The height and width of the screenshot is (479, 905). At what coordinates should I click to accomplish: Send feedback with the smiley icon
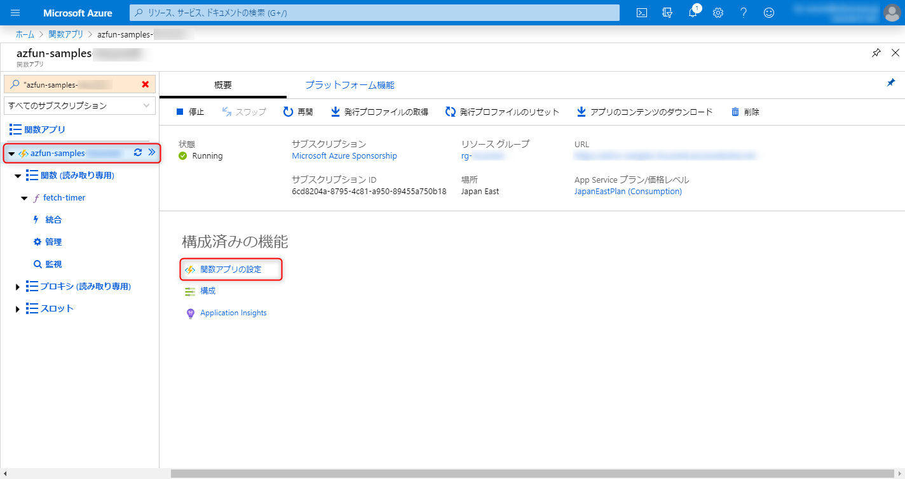769,13
